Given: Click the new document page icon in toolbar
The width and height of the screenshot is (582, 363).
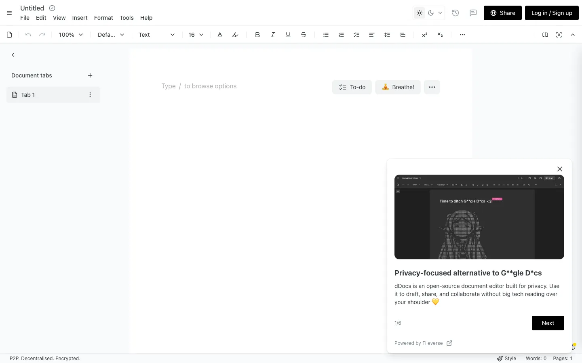Looking at the screenshot, I should tap(9, 35).
